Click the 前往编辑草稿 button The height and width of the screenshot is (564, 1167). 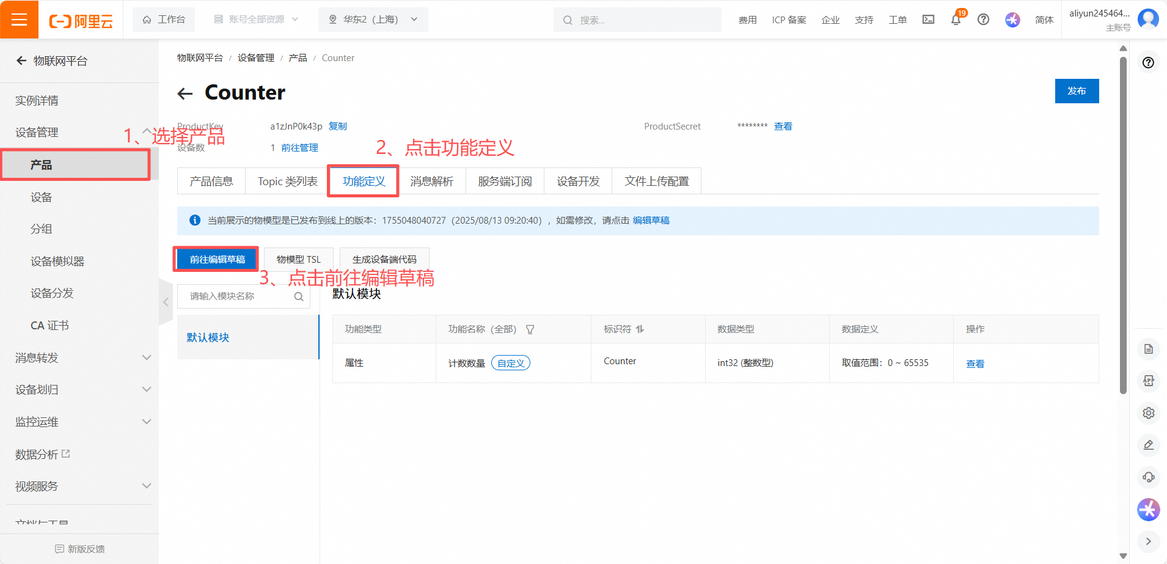[217, 260]
